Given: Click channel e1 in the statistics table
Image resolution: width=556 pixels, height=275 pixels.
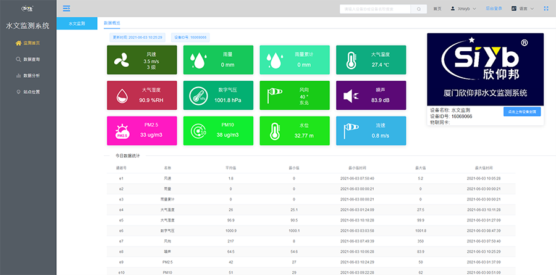Looking at the screenshot, I should [x=122, y=178].
